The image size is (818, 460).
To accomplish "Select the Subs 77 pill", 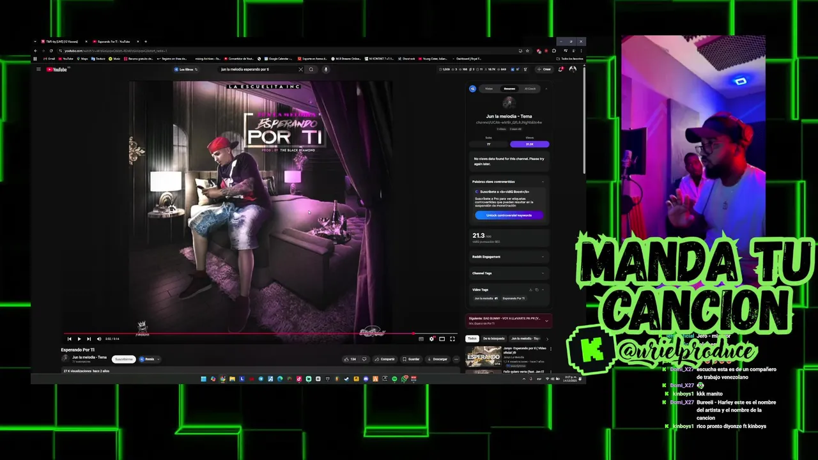I will pyautogui.click(x=489, y=144).
